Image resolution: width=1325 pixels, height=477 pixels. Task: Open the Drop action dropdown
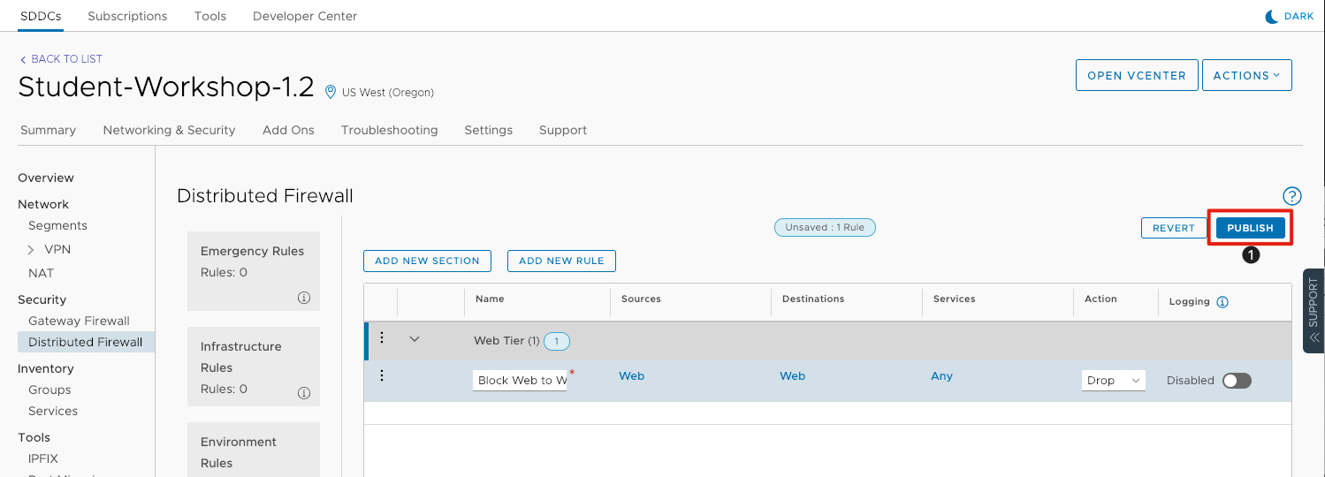click(1114, 381)
